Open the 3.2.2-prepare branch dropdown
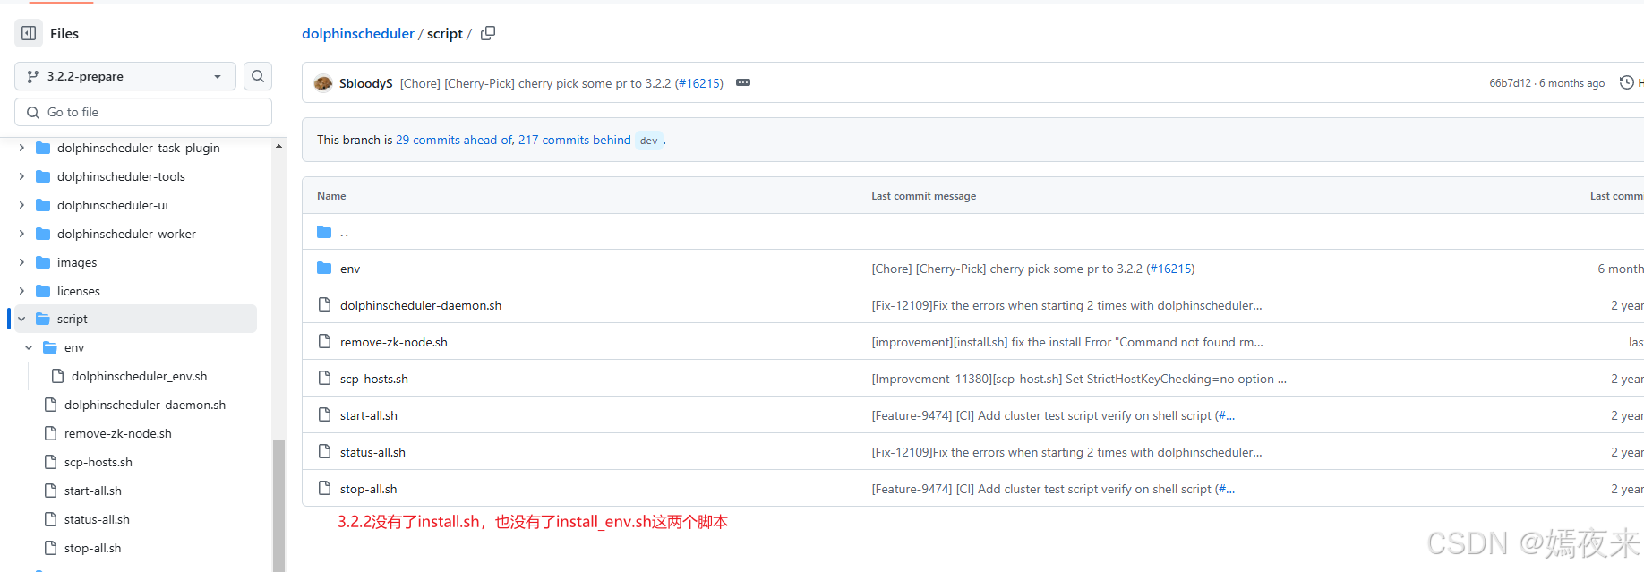The image size is (1644, 572). tap(125, 76)
